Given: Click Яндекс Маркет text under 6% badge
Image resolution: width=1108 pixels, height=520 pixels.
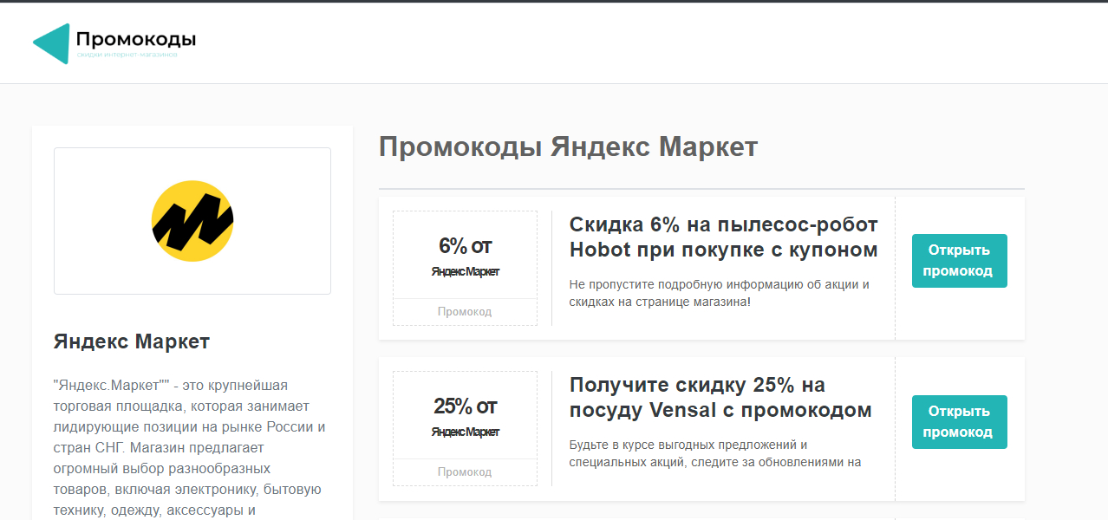Looking at the screenshot, I should [x=465, y=272].
